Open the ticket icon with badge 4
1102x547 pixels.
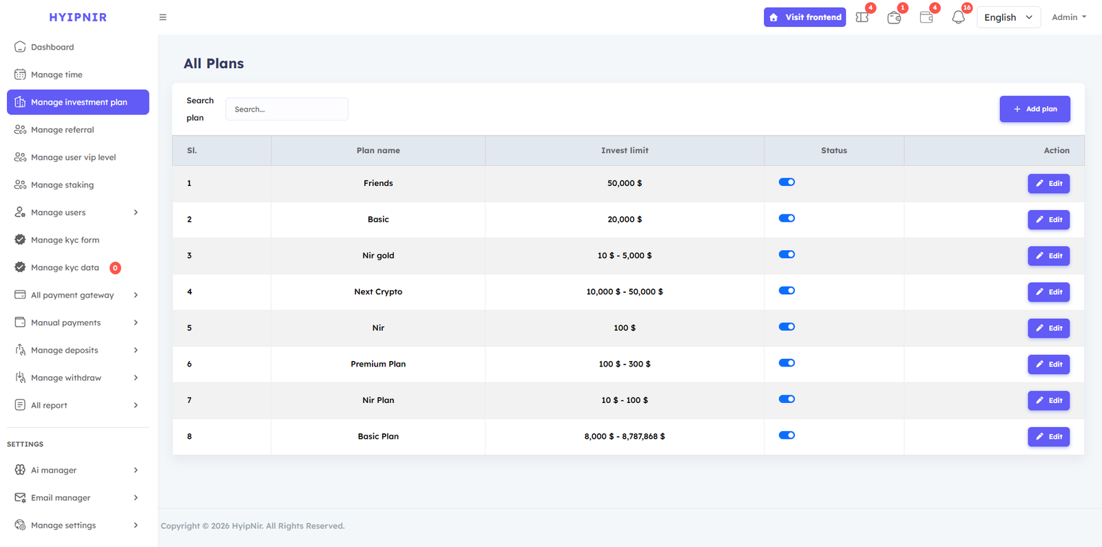click(862, 17)
